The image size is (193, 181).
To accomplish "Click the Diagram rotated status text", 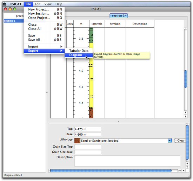I will tap(13, 175).
